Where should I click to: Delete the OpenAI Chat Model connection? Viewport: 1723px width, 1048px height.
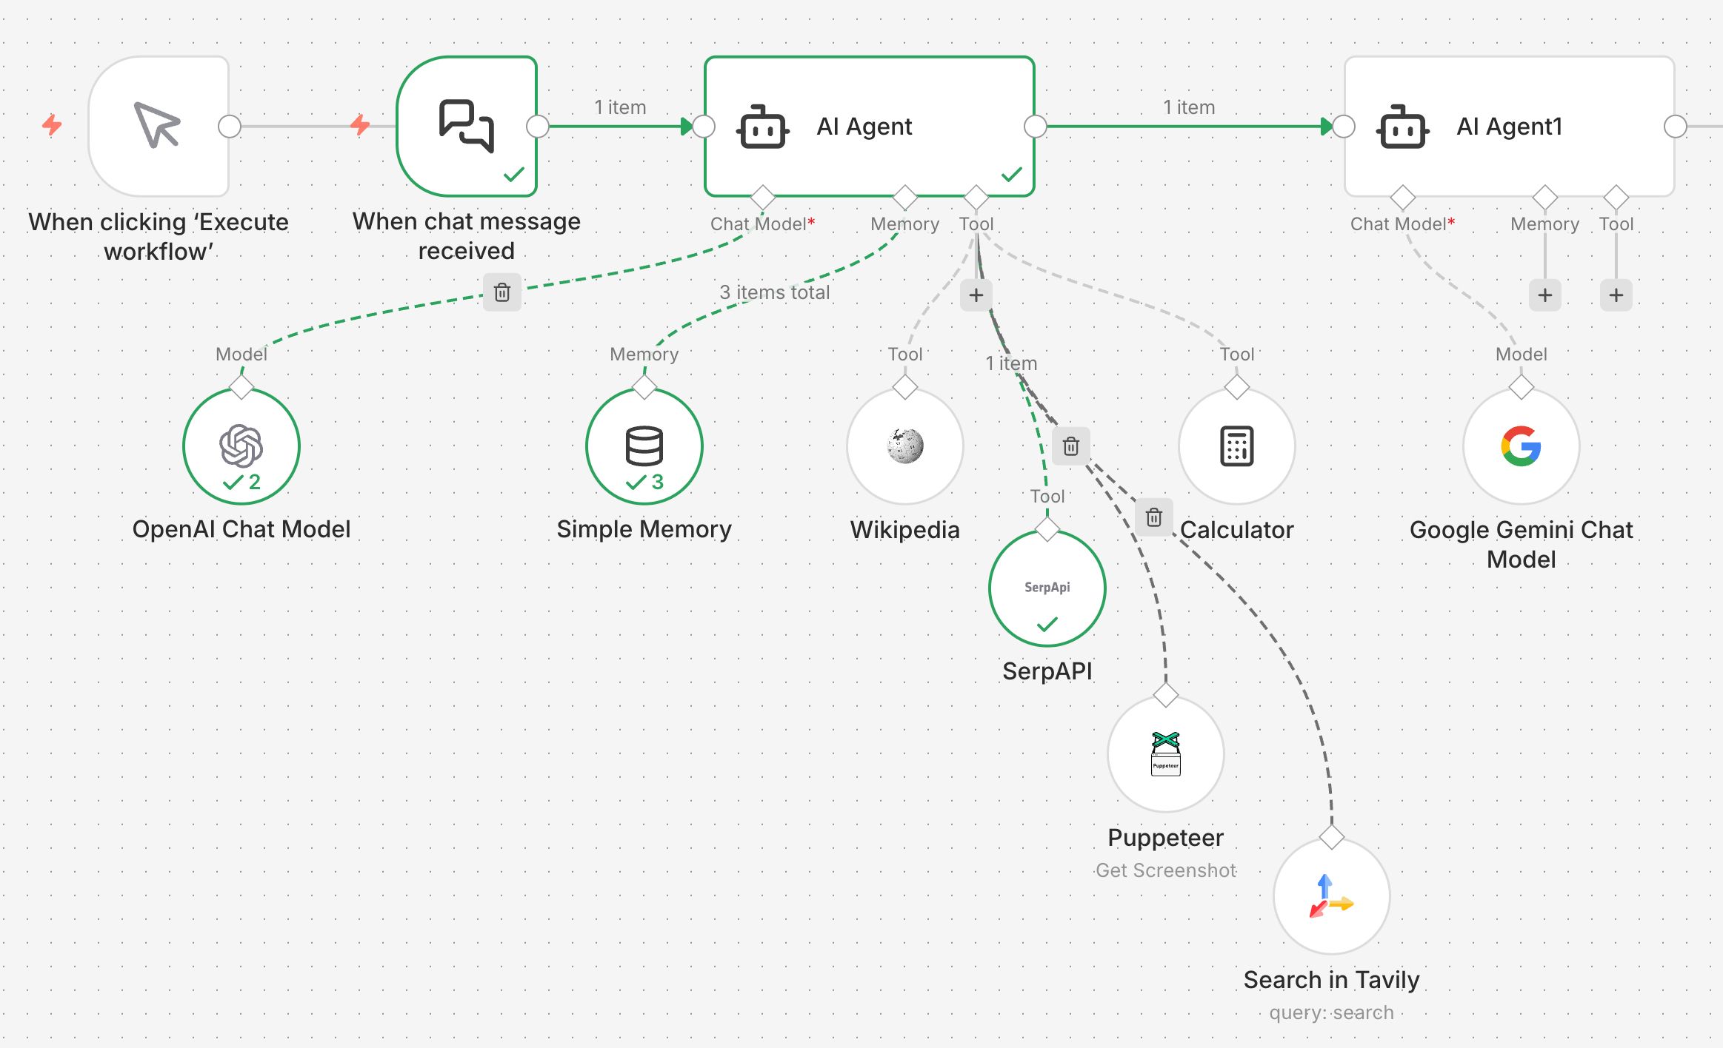point(501,292)
